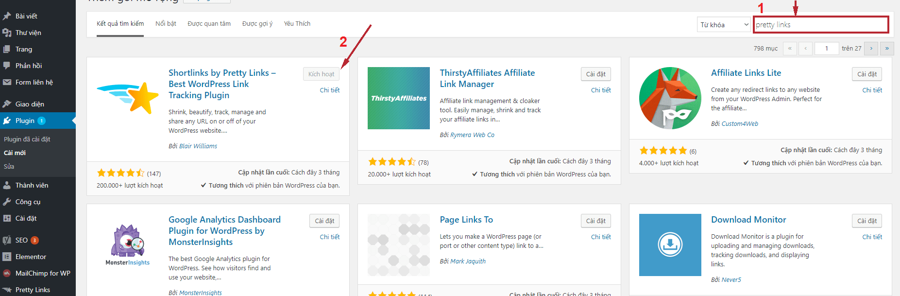Image resolution: width=900 pixels, height=296 pixels.
Task: Go to next results page
Action: tap(871, 49)
